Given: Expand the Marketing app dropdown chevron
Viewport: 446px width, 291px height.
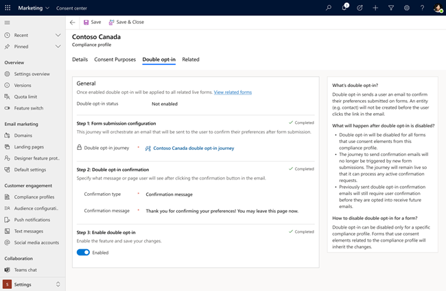Looking at the screenshot, I should pos(47,8).
